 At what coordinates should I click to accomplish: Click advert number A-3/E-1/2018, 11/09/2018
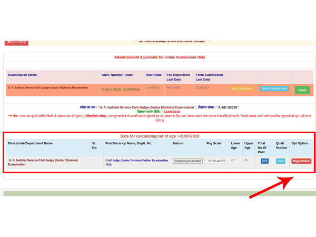121,90
